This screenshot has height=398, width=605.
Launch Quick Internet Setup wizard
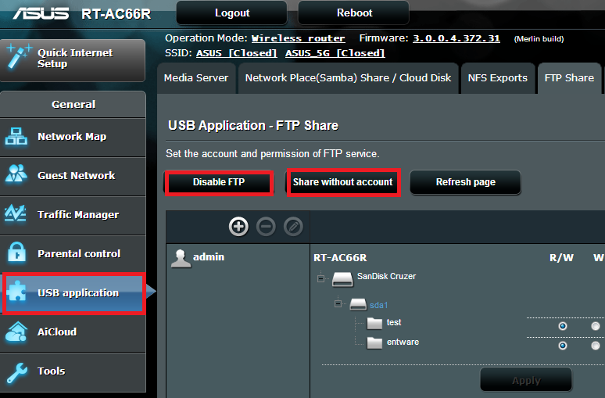tap(73, 58)
